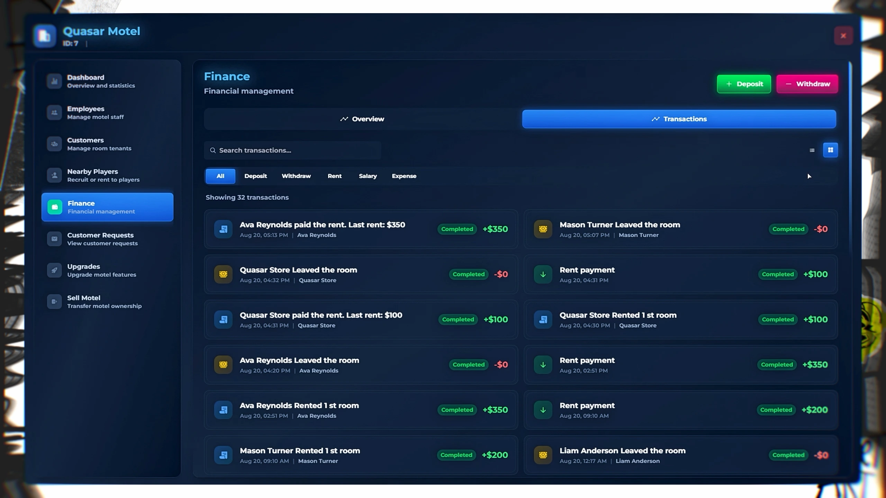Open the Upgrades rocket icon
The image size is (886, 498).
coord(54,270)
